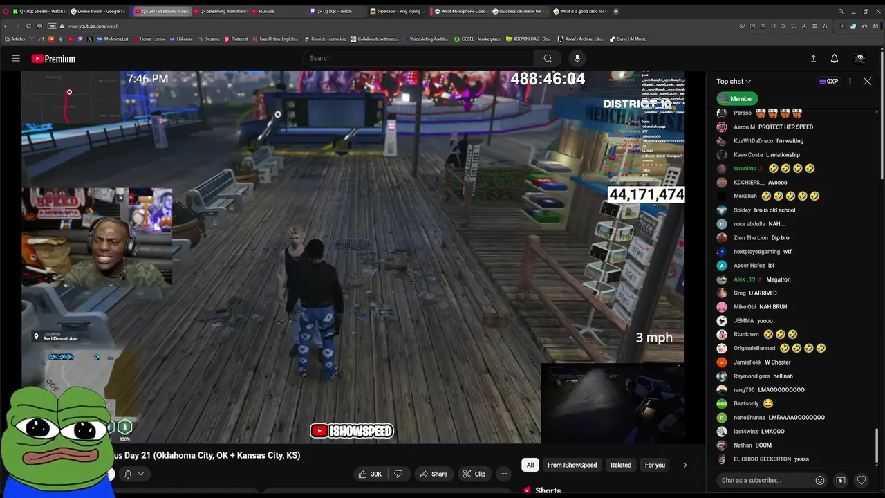
Task: Open the Sesame bookmark
Action: click(209, 39)
